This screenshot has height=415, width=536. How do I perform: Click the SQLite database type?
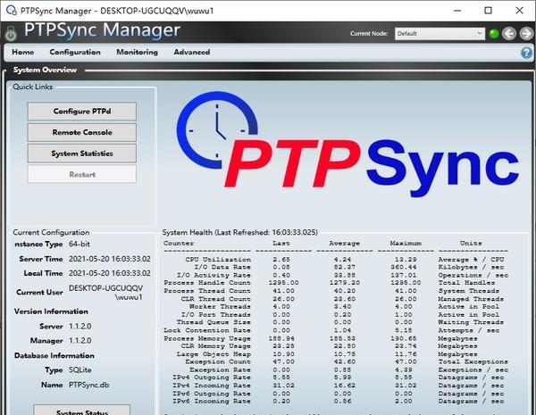[80, 369]
